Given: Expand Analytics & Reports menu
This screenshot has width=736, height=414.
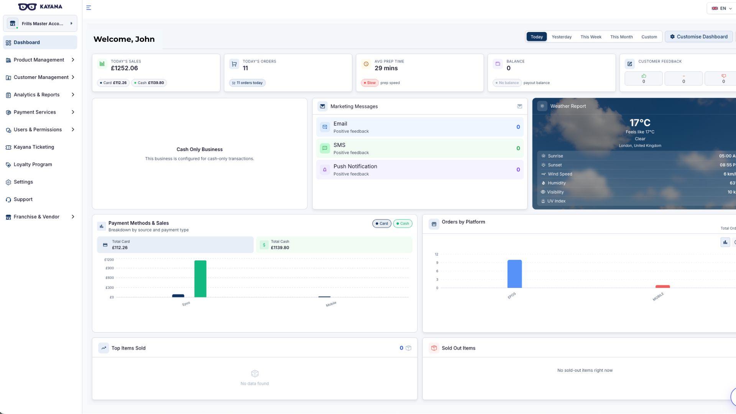Looking at the screenshot, I should (x=40, y=95).
